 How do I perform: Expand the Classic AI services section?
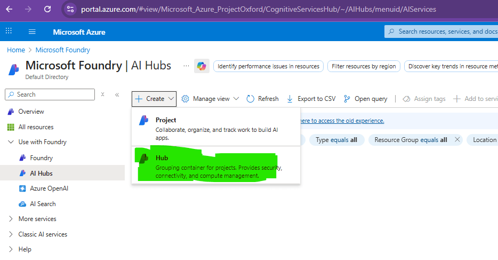(x=11, y=234)
